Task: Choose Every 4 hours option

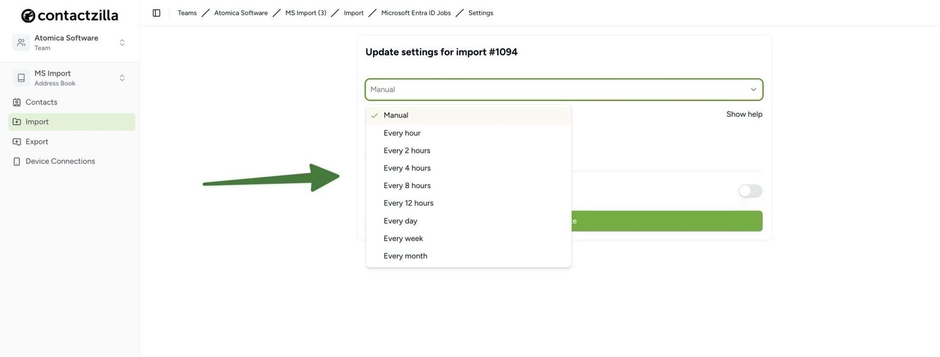Action: pyautogui.click(x=468, y=168)
